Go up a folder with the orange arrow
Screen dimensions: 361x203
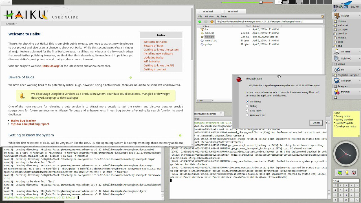coord(212,21)
